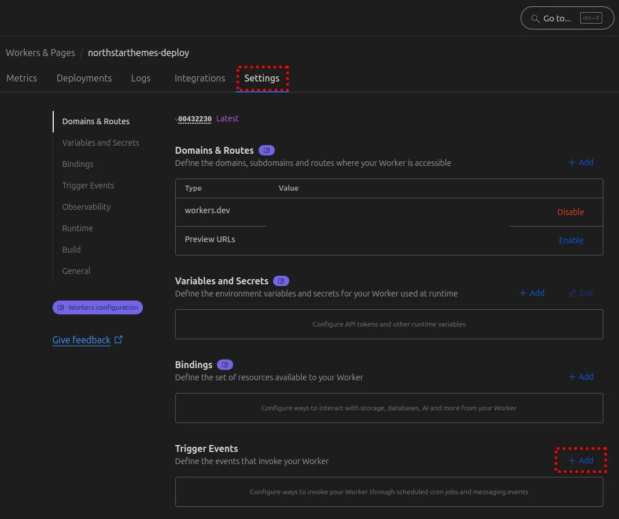Image resolution: width=619 pixels, height=519 pixels.
Task: Click the search magnifier icon
Action: [x=535, y=18]
